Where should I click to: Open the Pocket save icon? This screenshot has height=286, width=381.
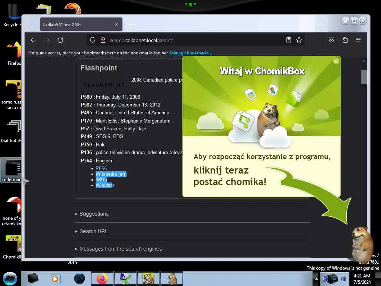332,40
